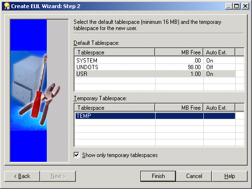Screen dimensions: 252x189
Task: Click the wizard icon in the title bar
Action: click(7, 6)
